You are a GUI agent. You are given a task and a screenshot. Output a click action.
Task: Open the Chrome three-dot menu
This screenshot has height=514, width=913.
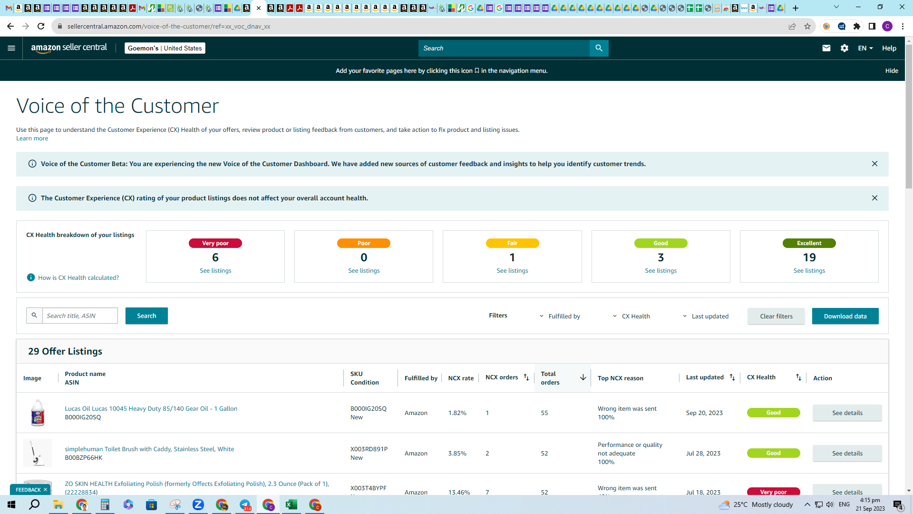point(903,26)
